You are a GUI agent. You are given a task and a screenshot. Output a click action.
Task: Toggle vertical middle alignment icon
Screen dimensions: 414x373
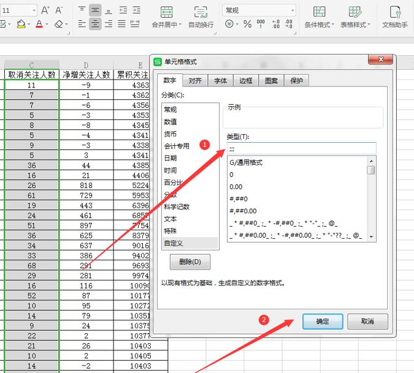(x=95, y=10)
